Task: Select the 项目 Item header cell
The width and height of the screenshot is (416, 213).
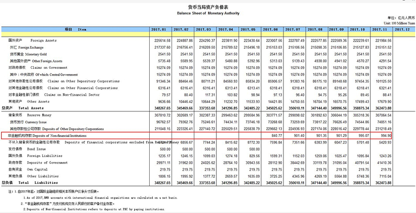Action: point(75,30)
